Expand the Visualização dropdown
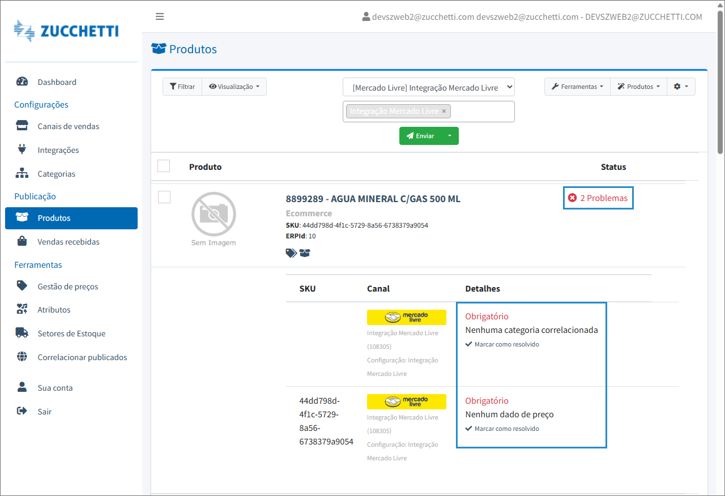Viewport: 725px width, 496px height. tap(234, 87)
